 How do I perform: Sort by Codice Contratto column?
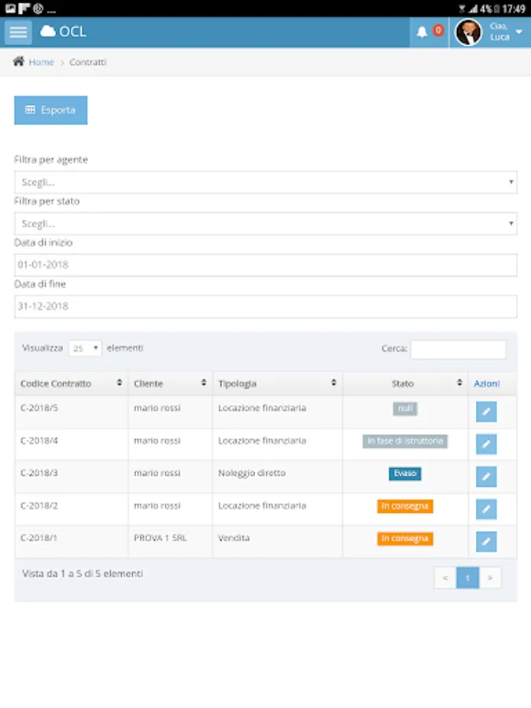(72, 384)
